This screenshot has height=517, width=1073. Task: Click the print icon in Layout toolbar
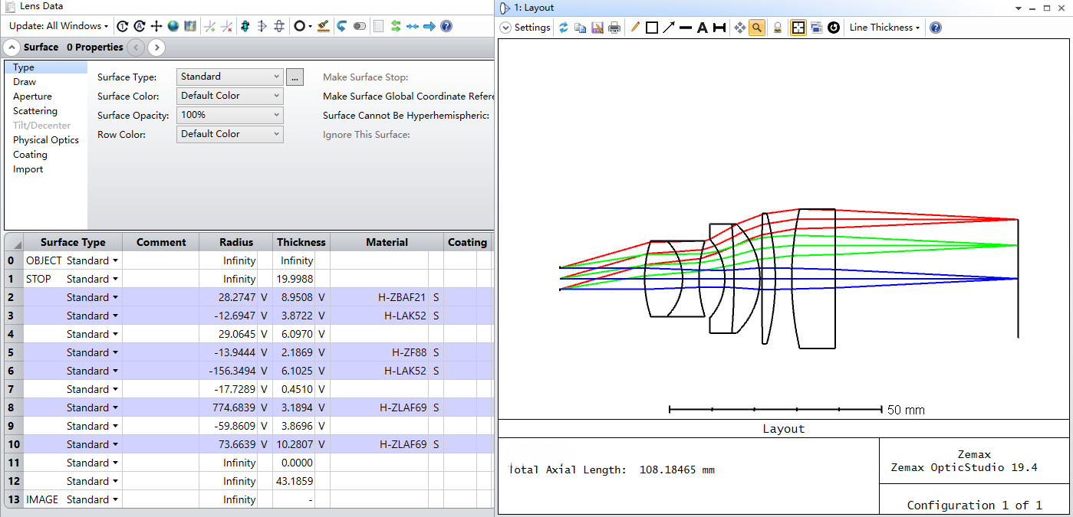tap(614, 28)
